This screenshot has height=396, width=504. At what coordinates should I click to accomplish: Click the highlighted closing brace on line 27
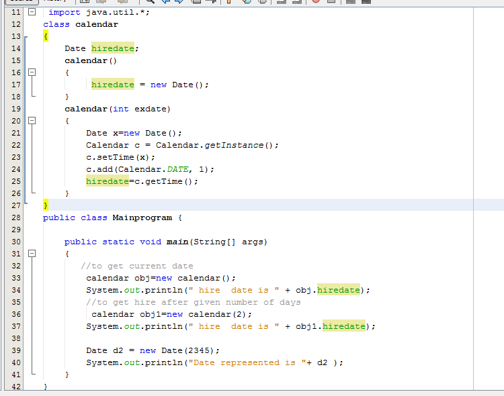click(x=46, y=205)
